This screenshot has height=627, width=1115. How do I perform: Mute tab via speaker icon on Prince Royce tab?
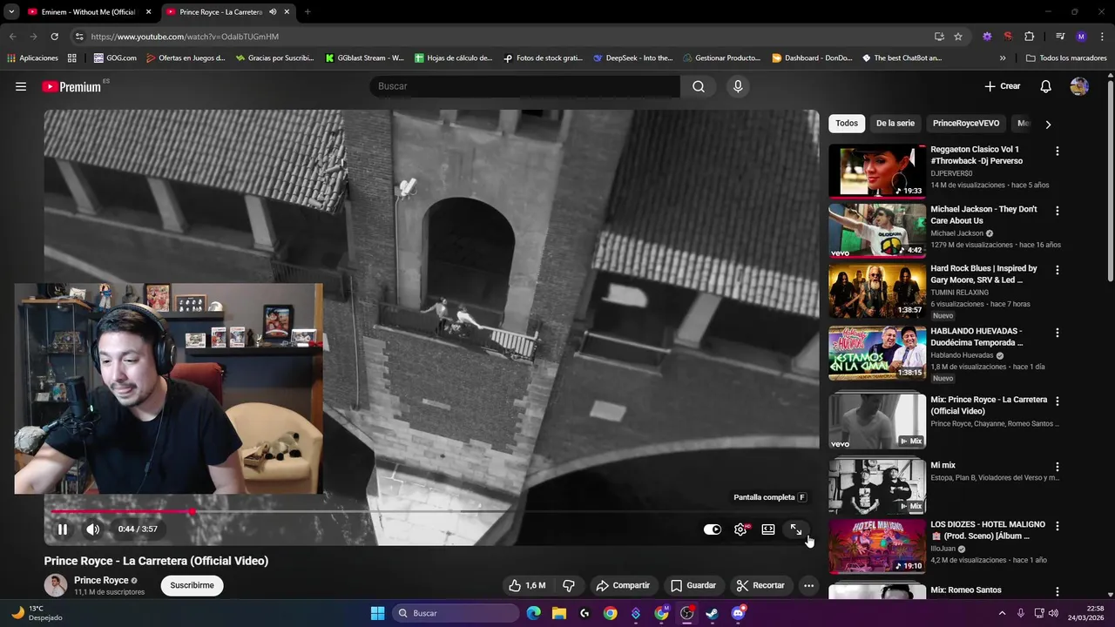coord(273,12)
